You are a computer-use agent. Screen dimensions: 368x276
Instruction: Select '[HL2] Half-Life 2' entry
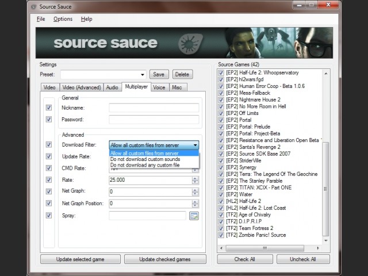pos(243,201)
